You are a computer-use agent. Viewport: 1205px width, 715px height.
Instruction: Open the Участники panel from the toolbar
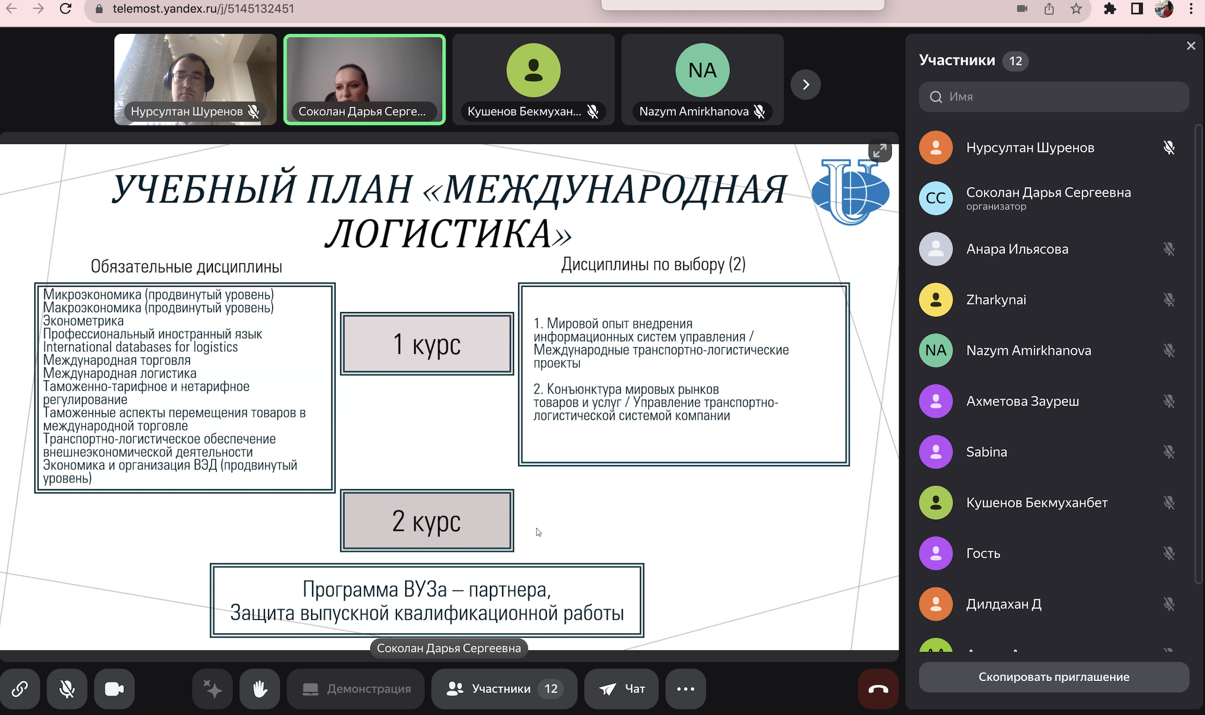click(503, 688)
